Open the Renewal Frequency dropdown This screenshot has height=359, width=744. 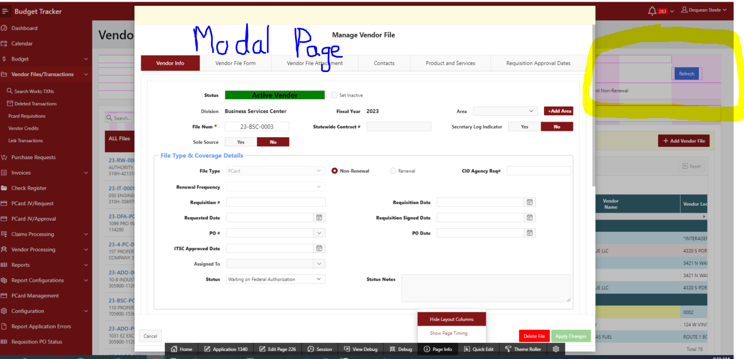[275, 187]
